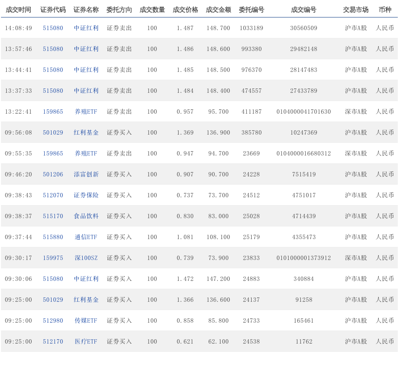
Task: Open security code link 512170
Action: point(53,342)
